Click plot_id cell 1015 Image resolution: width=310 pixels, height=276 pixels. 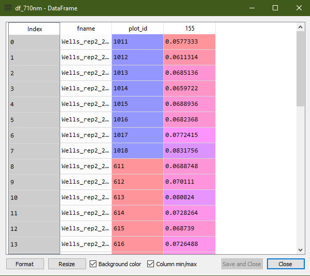137,104
